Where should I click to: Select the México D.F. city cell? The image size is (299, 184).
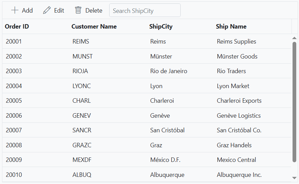(x=165, y=160)
